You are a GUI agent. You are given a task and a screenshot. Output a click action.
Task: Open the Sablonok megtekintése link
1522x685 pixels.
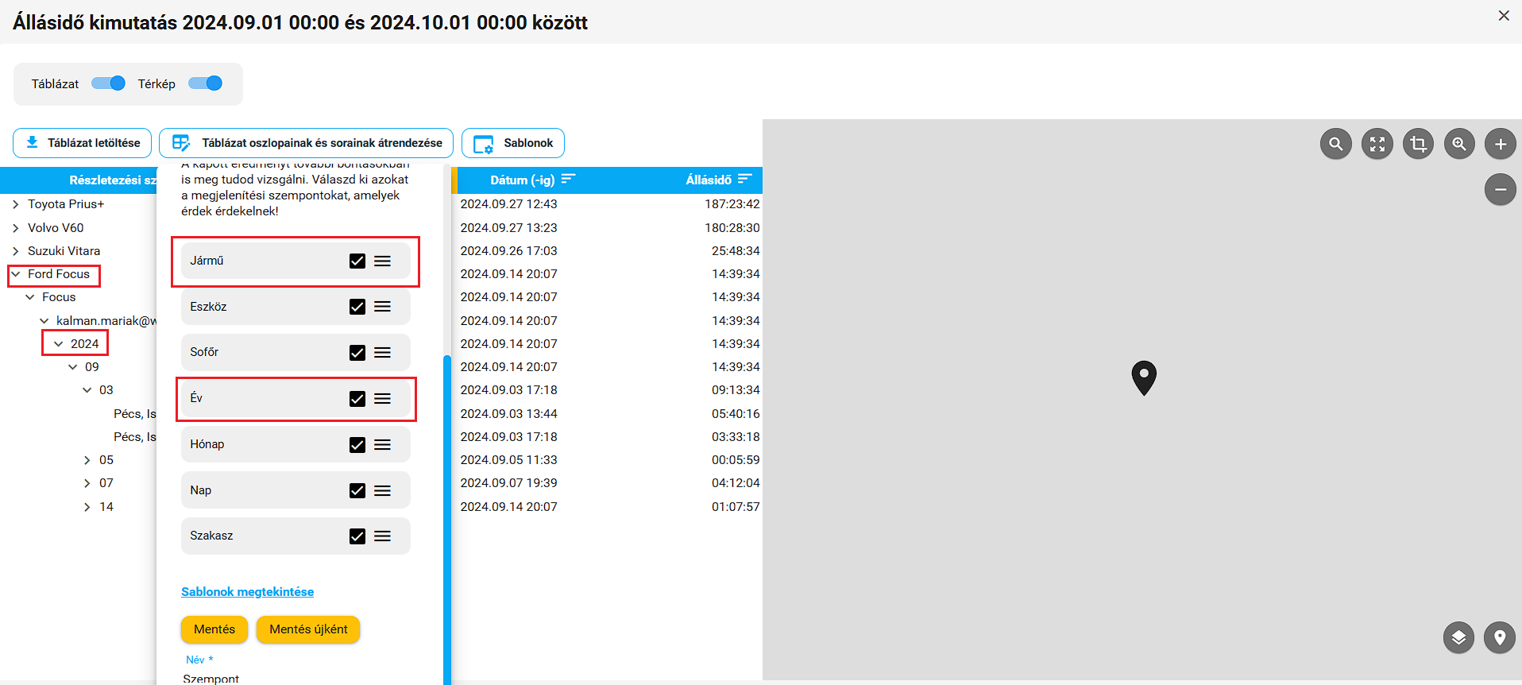pos(247,592)
